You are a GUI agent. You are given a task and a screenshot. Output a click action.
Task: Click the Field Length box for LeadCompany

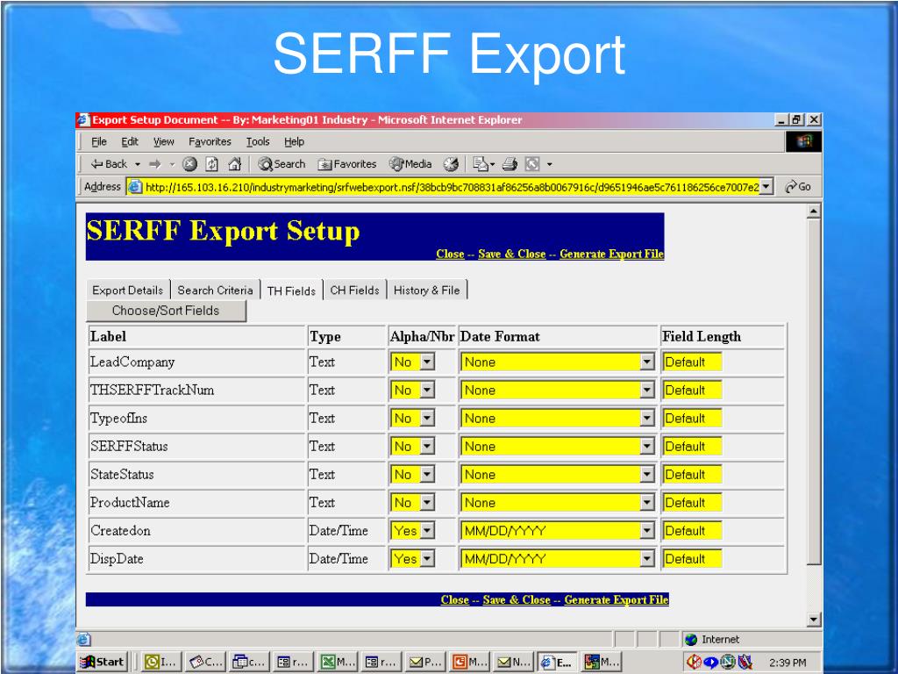(693, 362)
